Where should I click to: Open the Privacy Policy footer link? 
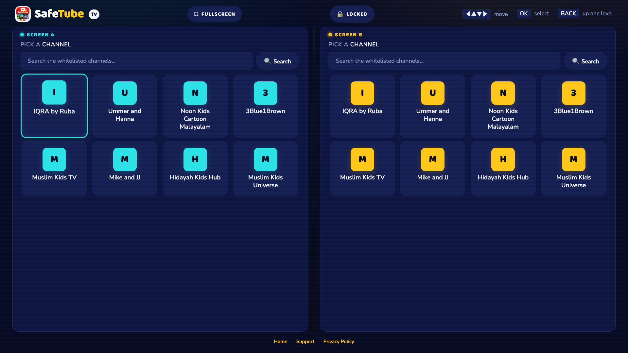(339, 342)
